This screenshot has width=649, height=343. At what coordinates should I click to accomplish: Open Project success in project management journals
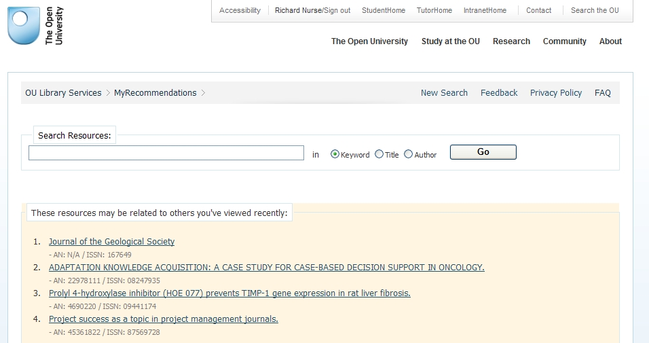pos(164,319)
